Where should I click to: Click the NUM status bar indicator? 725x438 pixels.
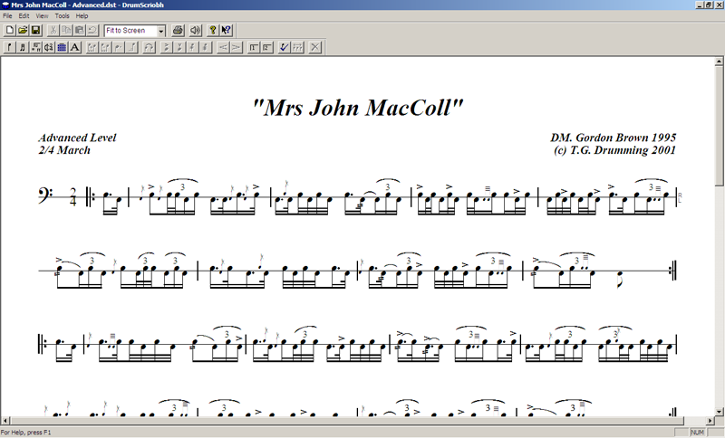pyautogui.click(x=697, y=433)
